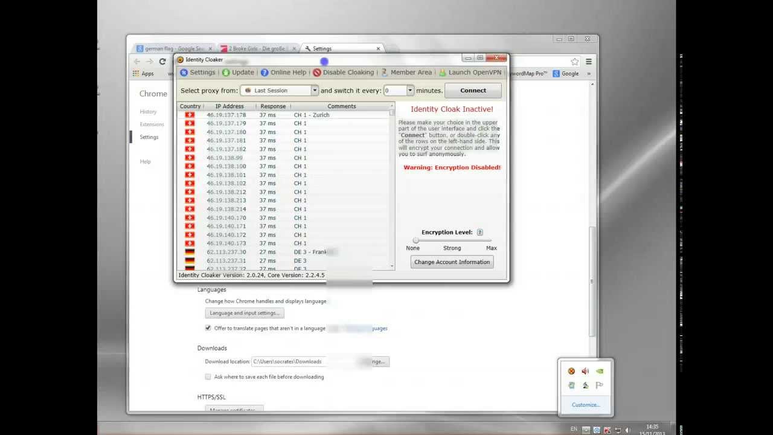Click red speaker icon in tray popup
Viewport: 773px width, 435px height.
[x=585, y=372]
